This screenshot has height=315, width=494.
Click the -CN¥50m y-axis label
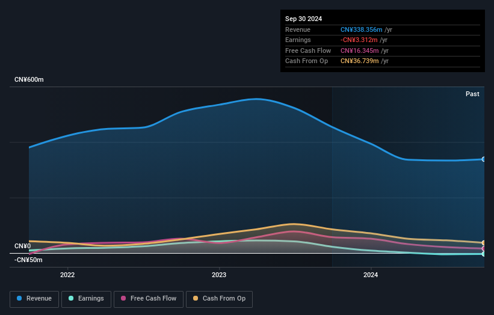(x=28, y=260)
